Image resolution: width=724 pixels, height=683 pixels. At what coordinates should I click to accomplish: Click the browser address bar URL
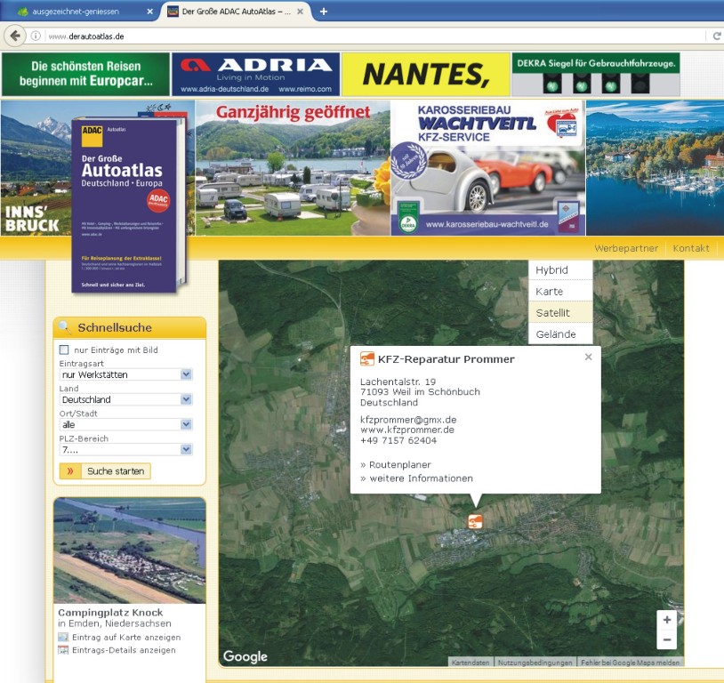[86, 36]
